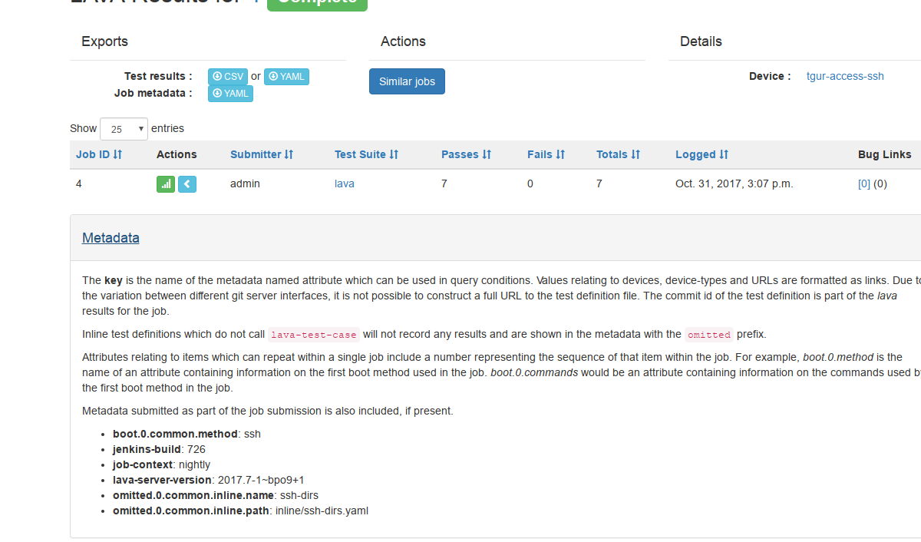921x542 pixels.
Task: Open the lava test suite link
Action: (x=344, y=183)
